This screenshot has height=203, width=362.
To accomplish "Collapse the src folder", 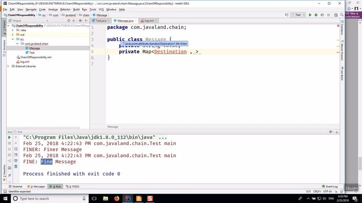I will (13, 39).
